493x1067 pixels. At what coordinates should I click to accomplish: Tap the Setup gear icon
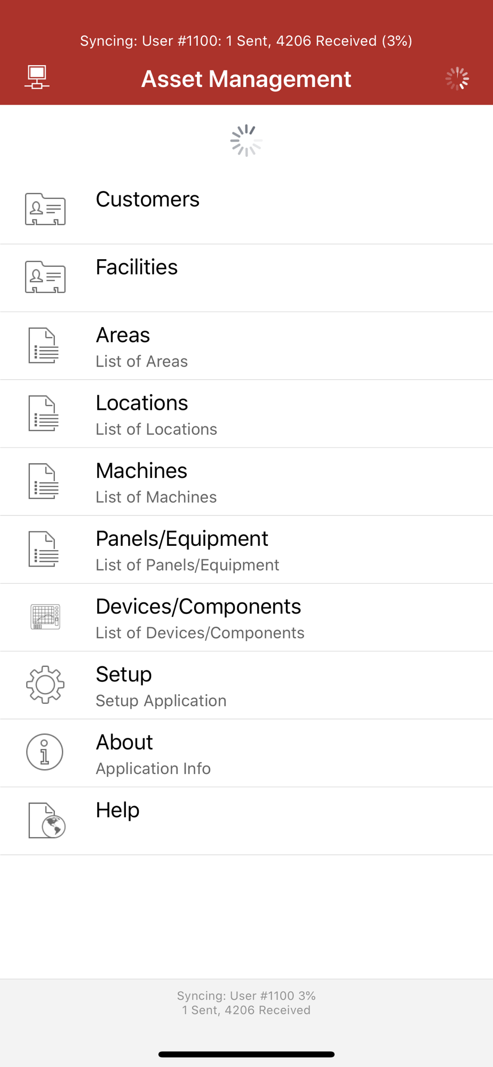[x=45, y=684]
